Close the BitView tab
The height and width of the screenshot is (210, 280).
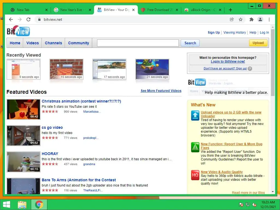point(133,10)
